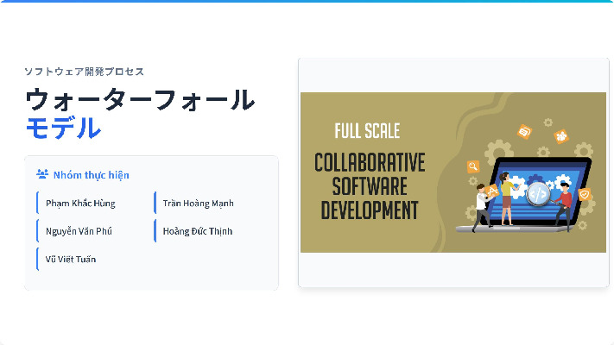
Task: Click the woman in yellow shirt illustration
Action: pos(506,197)
